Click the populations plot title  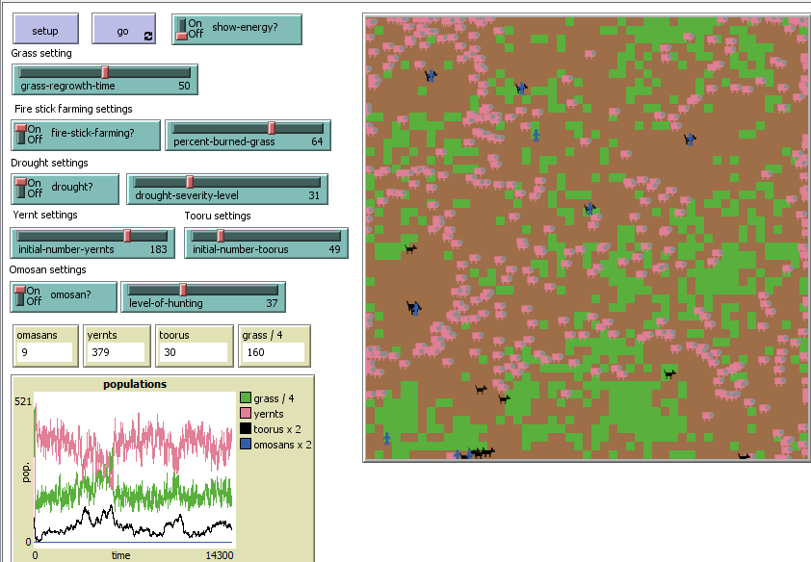pos(135,384)
